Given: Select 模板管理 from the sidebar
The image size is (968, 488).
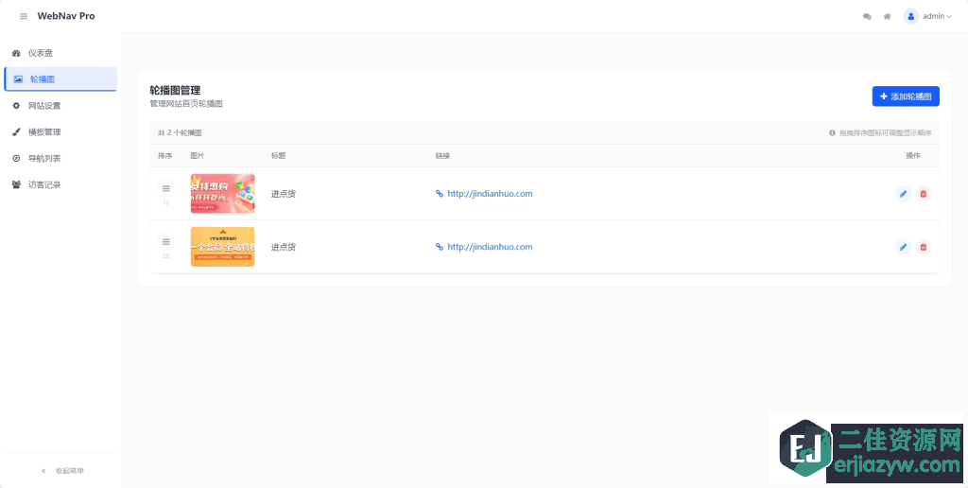Looking at the screenshot, I should [43, 132].
